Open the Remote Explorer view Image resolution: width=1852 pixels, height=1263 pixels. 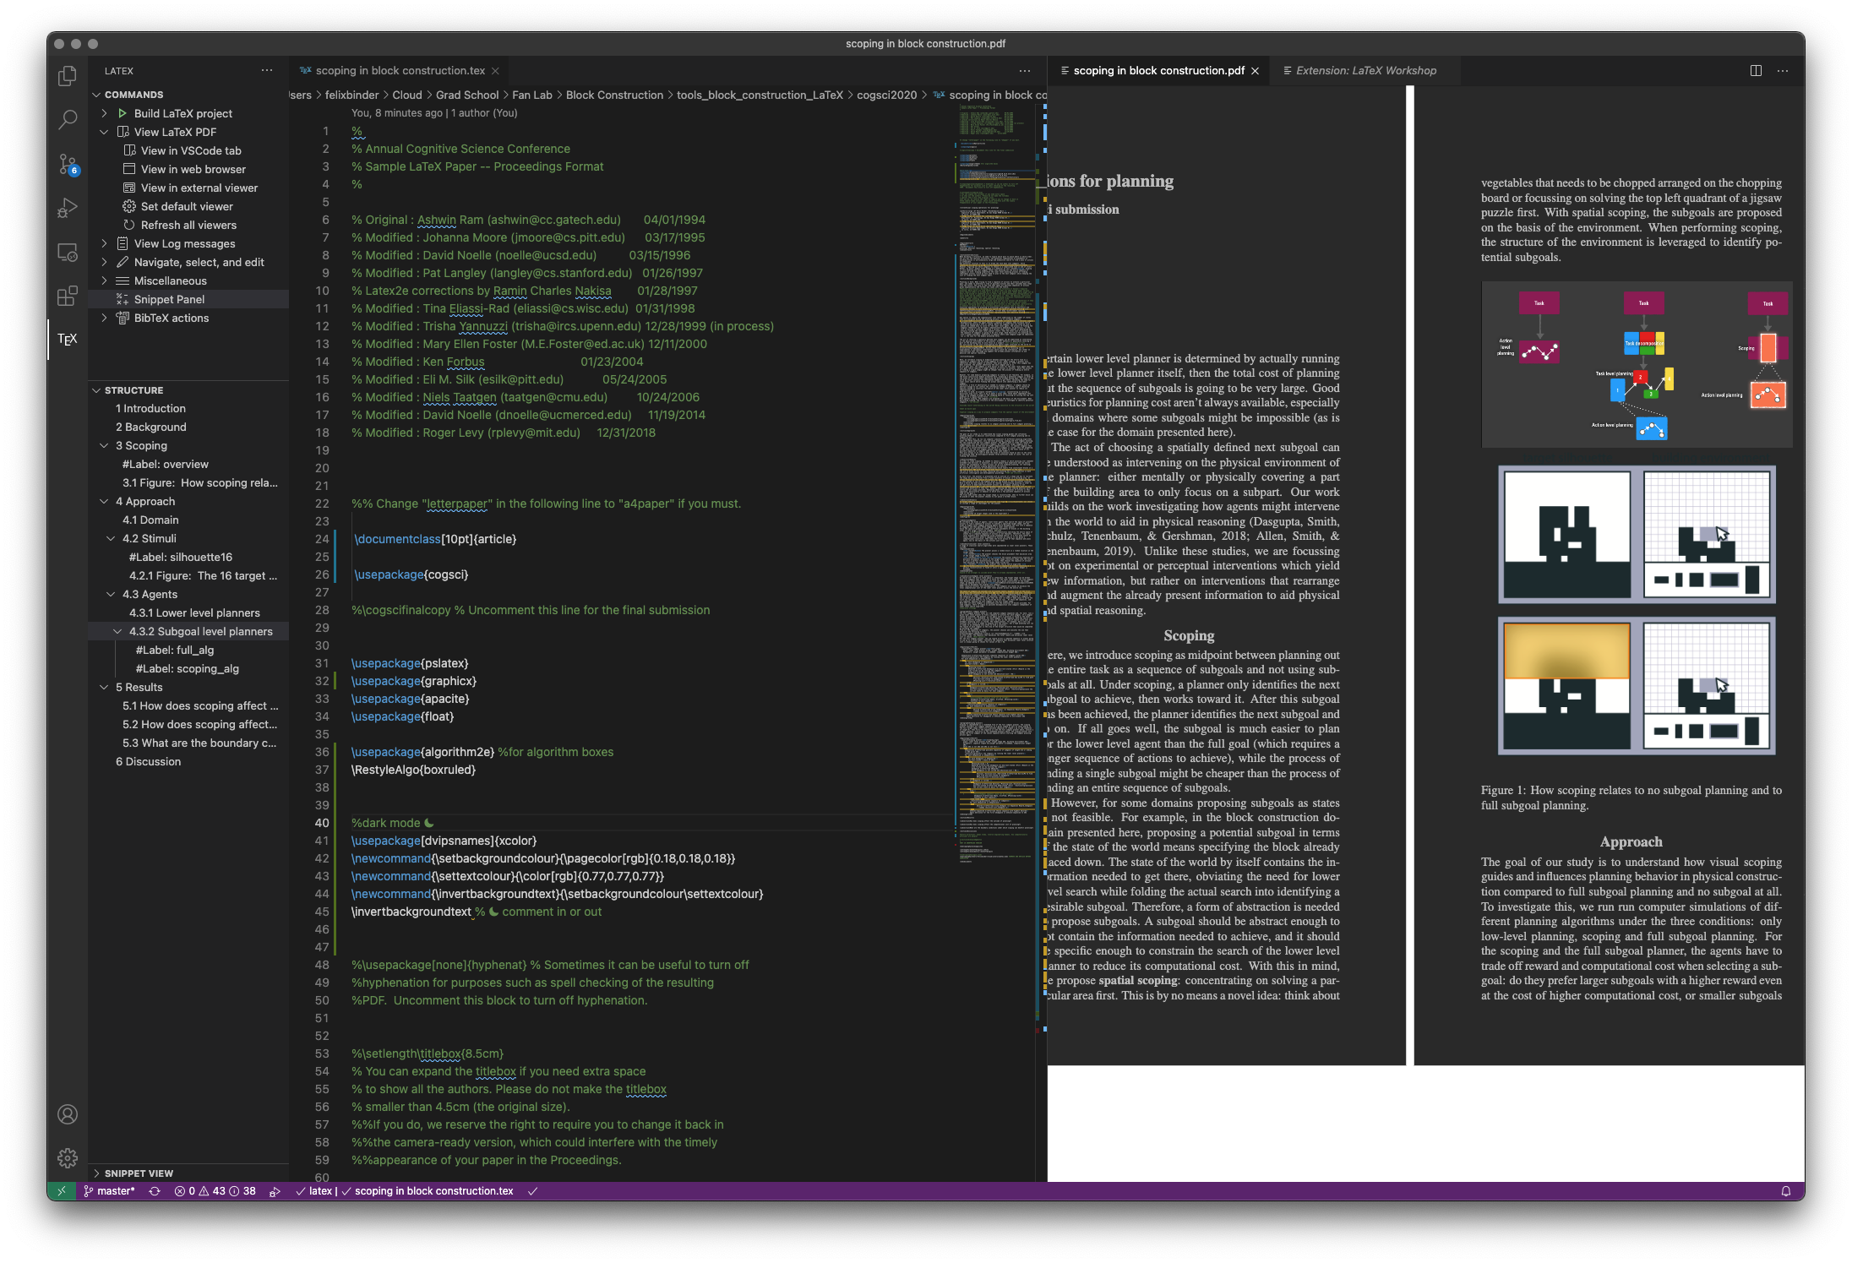[x=68, y=252]
